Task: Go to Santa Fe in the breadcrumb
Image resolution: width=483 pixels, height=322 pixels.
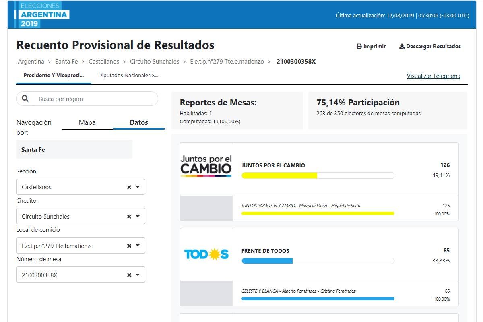Action: point(66,62)
